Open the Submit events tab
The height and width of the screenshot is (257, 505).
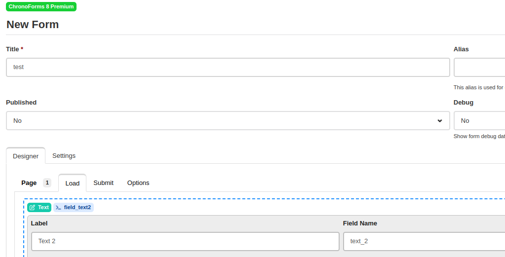[x=103, y=183]
